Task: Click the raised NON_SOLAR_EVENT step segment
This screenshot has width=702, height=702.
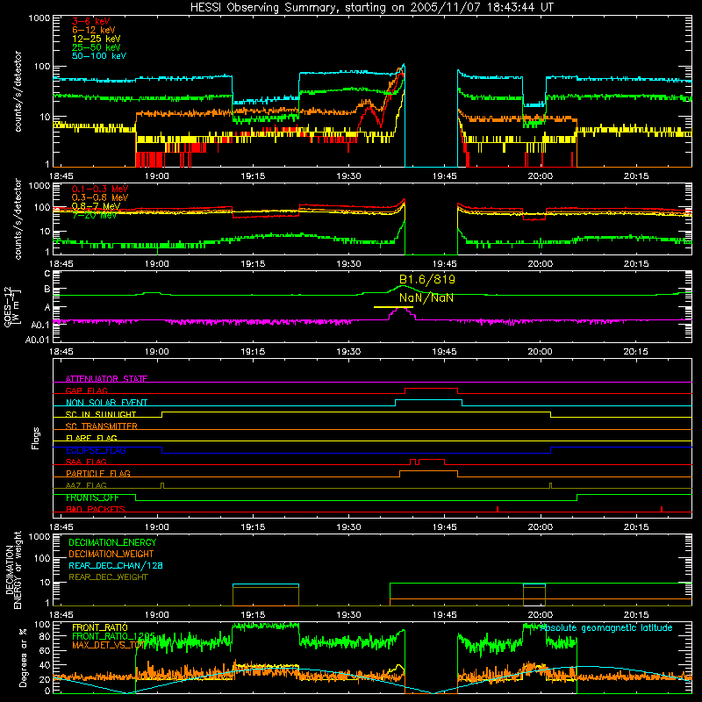Action: point(428,400)
